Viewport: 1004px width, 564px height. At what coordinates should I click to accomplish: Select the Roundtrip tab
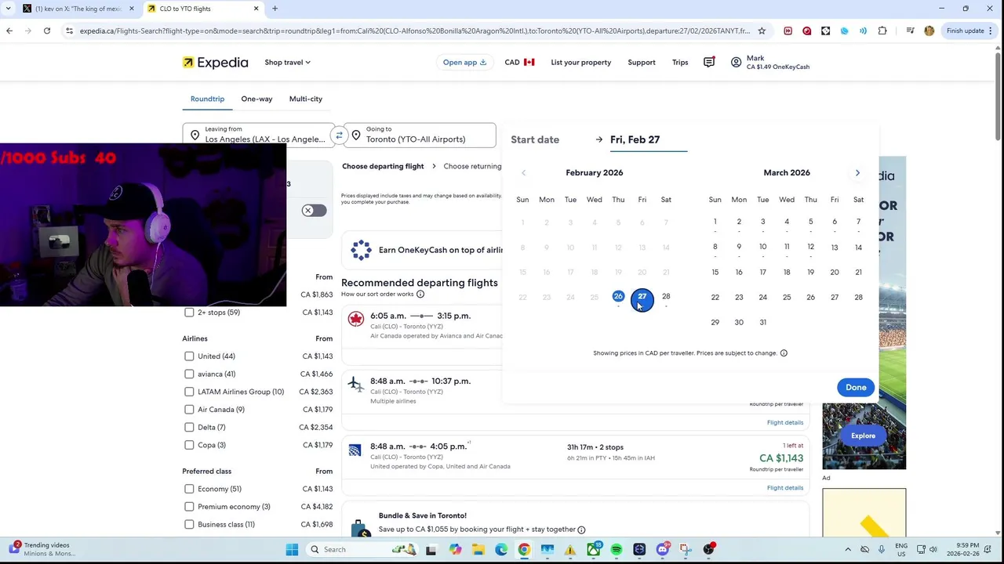[207, 99]
